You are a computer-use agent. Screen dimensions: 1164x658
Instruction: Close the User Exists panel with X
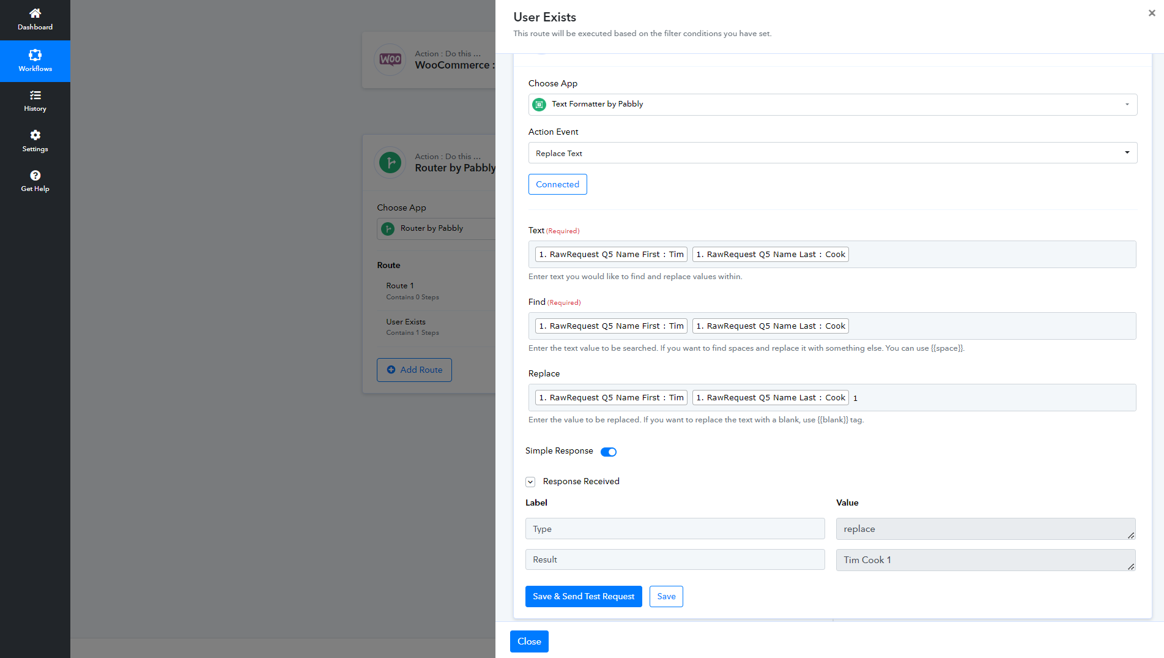pyautogui.click(x=1152, y=13)
